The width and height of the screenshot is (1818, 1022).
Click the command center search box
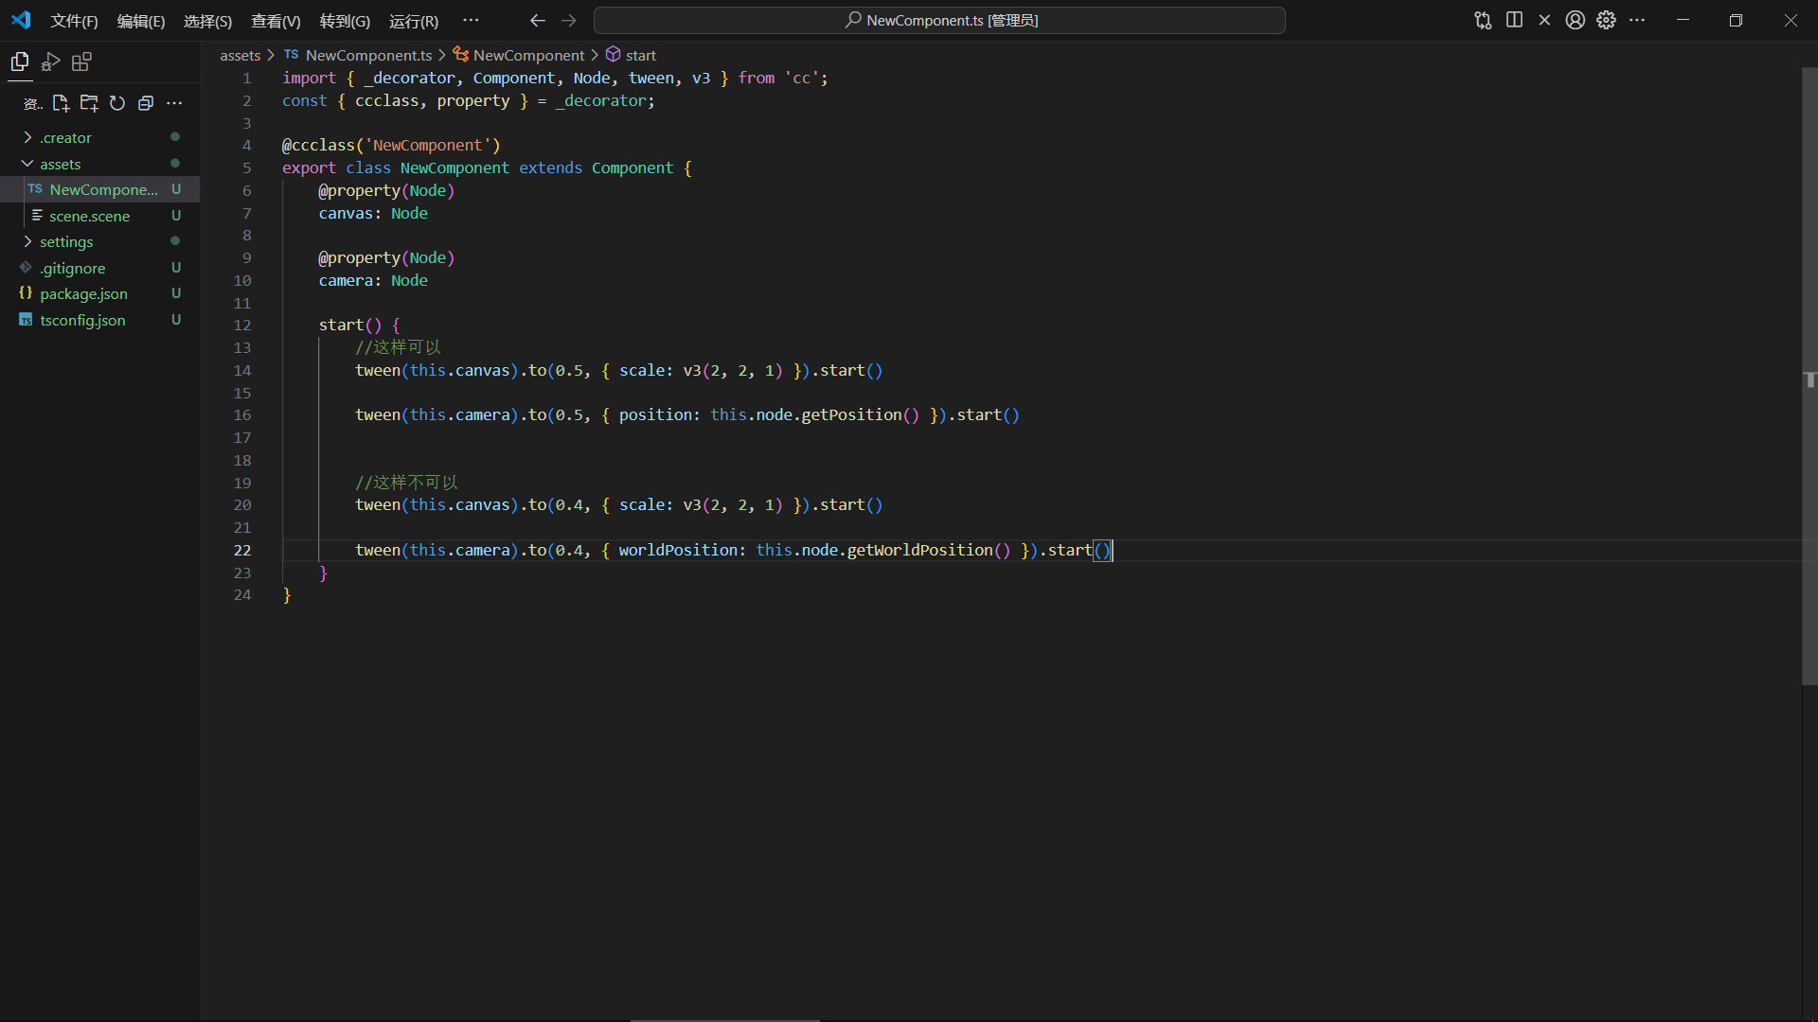tap(939, 20)
